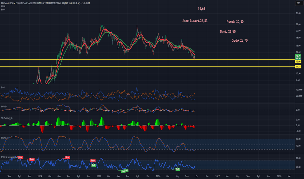304x179 pixels.
Task: Click 2028 on the time axis
Action: pyautogui.click(x=279, y=176)
